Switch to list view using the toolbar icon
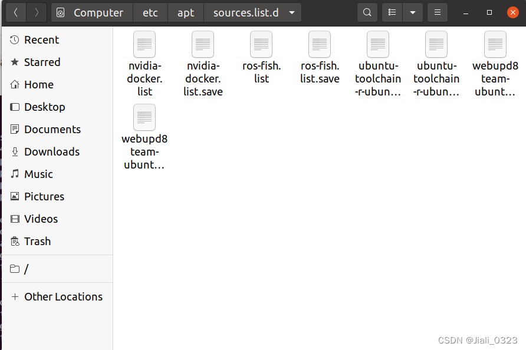Viewport: 526px width, 350px height. (x=392, y=12)
